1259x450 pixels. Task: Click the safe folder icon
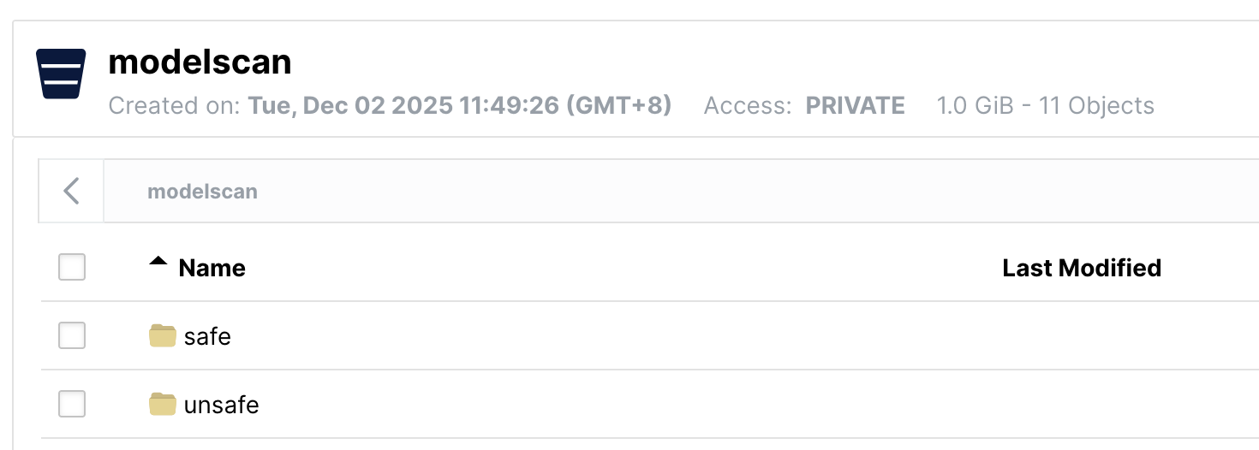[162, 336]
